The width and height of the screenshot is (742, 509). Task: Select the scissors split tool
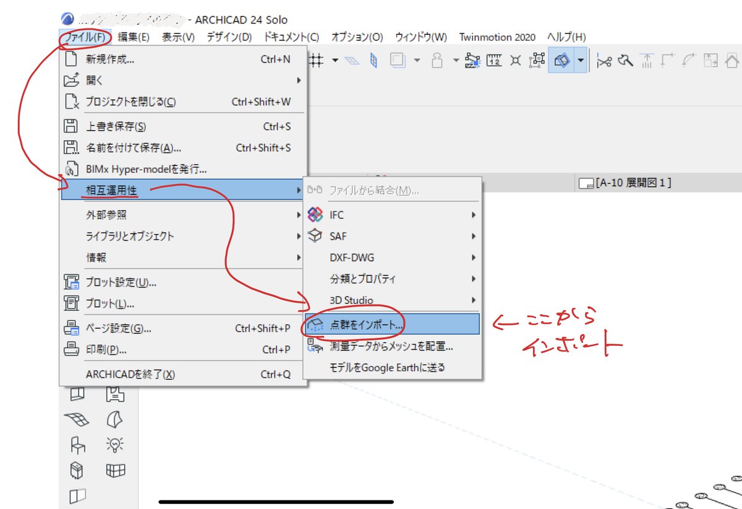(604, 61)
